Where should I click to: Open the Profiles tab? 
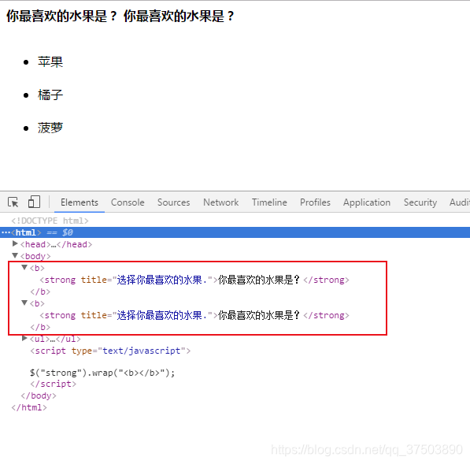pos(315,202)
